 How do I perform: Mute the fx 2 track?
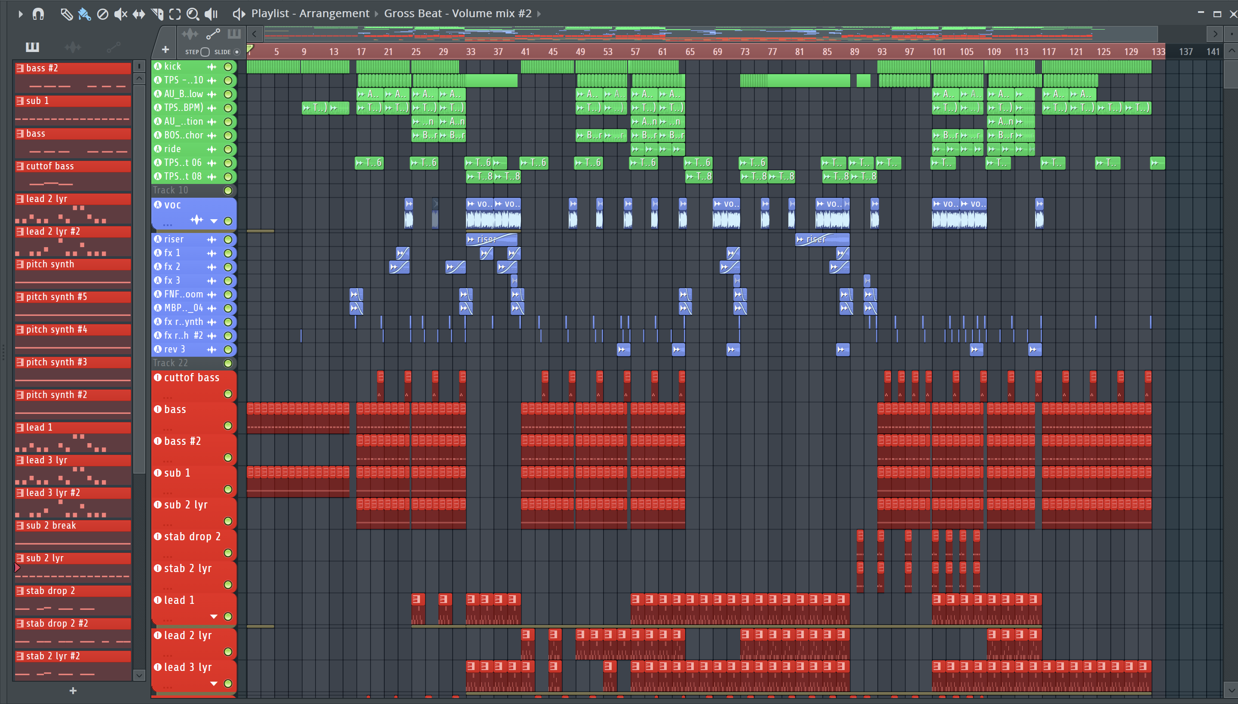[x=228, y=267]
